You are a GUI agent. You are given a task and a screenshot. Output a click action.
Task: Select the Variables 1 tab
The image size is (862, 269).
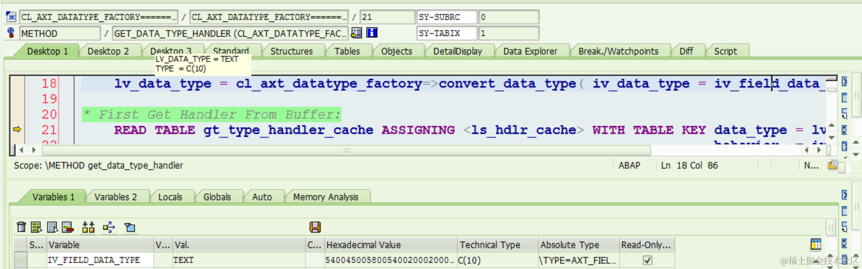tap(54, 197)
